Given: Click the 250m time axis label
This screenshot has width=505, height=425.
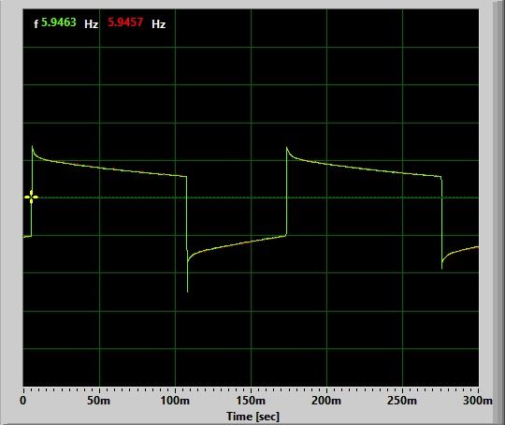Looking at the screenshot, I should point(402,400).
